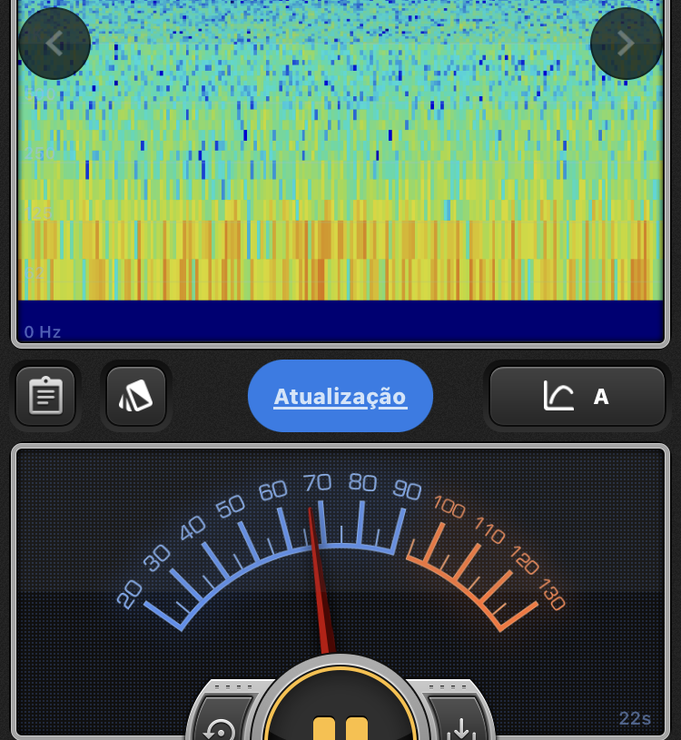Save the recording with the download icon
Image resolution: width=681 pixels, height=740 pixels.
[x=461, y=726]
